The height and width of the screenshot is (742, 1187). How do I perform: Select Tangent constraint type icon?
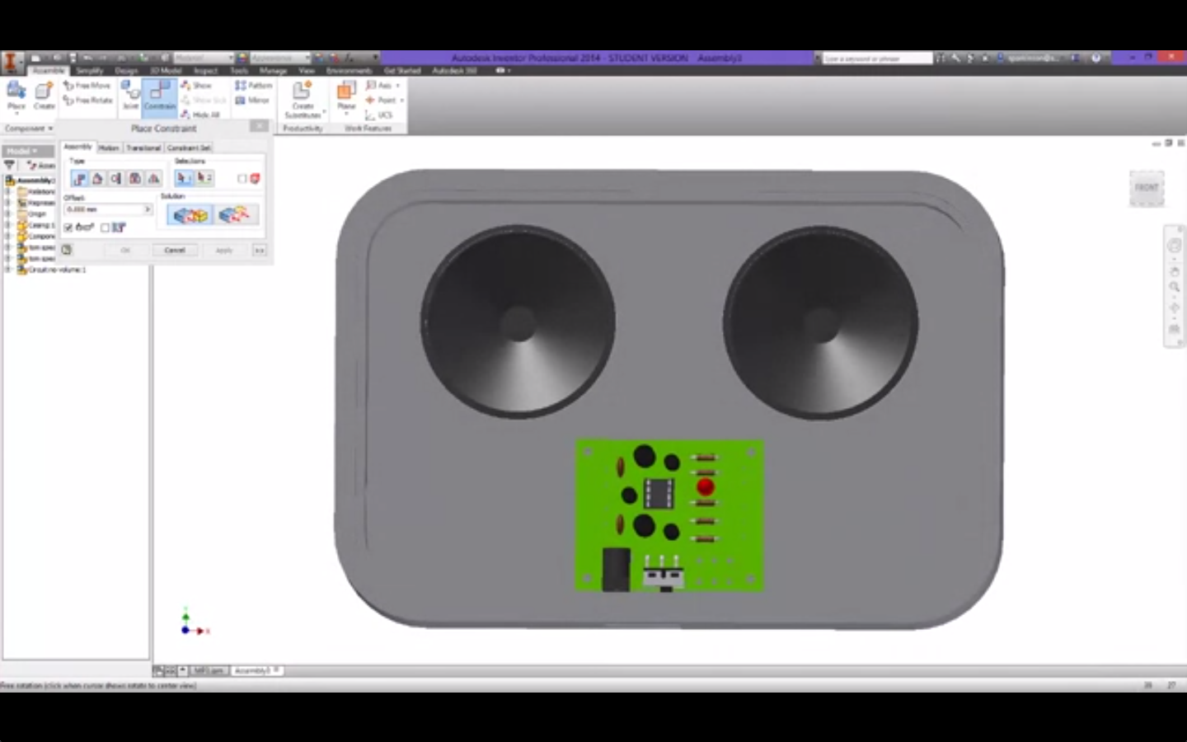[115, 178]
